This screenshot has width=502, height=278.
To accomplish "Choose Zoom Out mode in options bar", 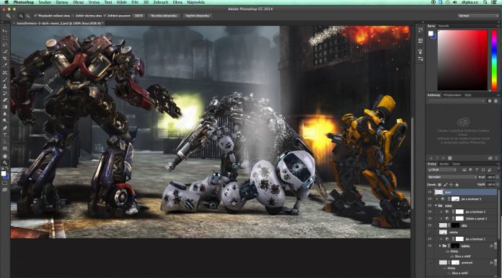I will pos(28,16).
